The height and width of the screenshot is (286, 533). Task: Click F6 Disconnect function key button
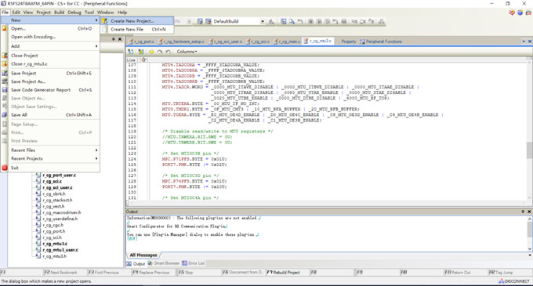[243, 273]
